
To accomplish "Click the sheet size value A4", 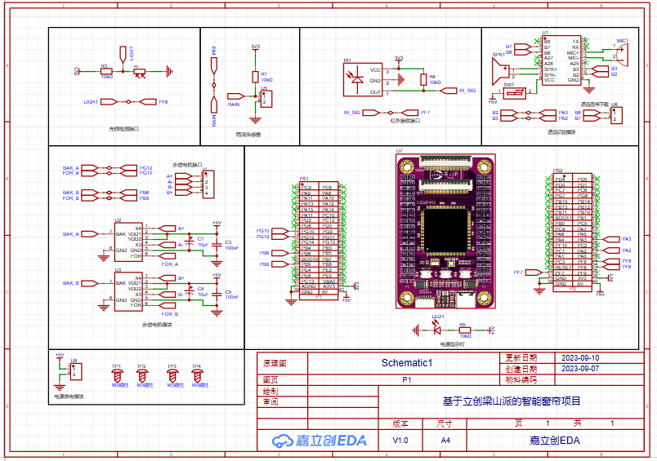I will (x=445, y=441).
